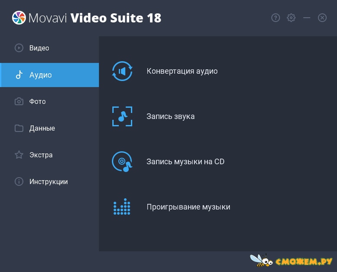Minimize the Movavi Video Suite window
The image size is (337, 272).
pyautogui.click(x=307, y=18)
